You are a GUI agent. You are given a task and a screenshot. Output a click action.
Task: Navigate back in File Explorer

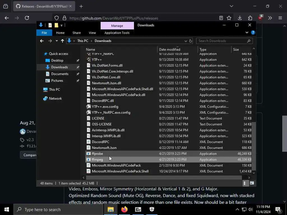tap(42, 41)
